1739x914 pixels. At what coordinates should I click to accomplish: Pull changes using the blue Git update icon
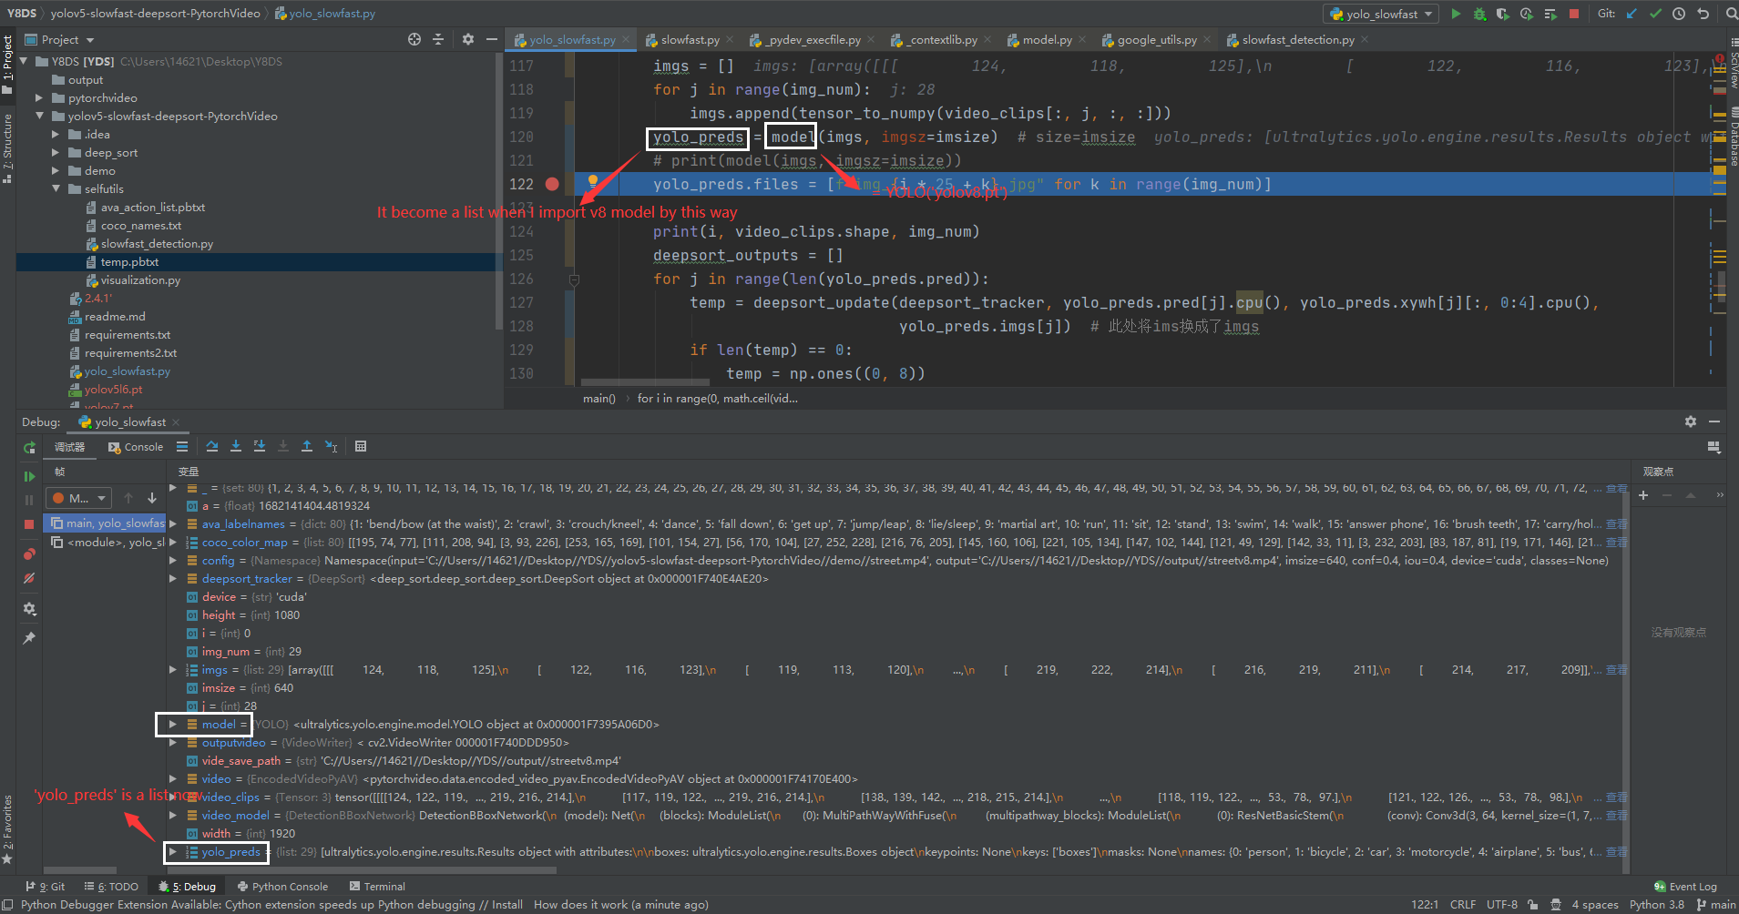point(1631,13)
